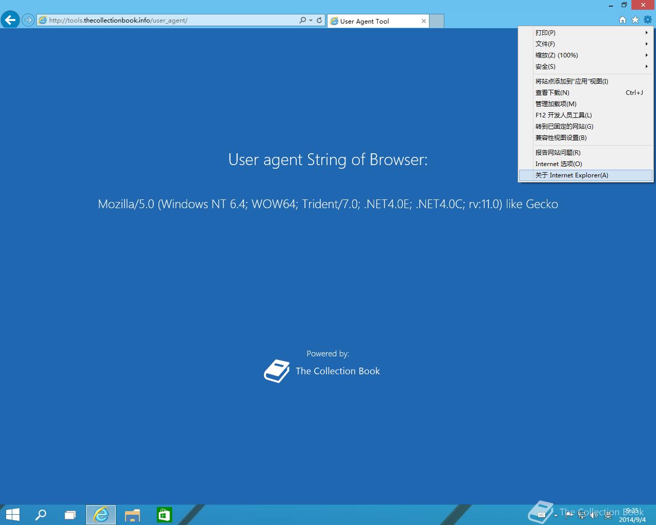The width and height of the screenshot is (656, 525).
Task: Click the heading "User agent String of Browser:"
Action: tap(328, 159)
